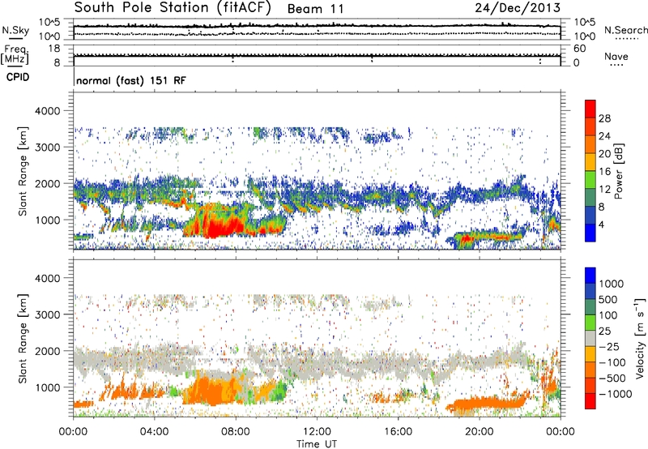648x449 pixels.
Task: Click '-25' on the Velocity colorbar
Action: coord(608,347)
